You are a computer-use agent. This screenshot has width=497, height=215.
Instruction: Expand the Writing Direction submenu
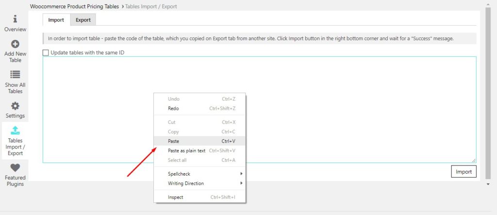click(199, 183)
